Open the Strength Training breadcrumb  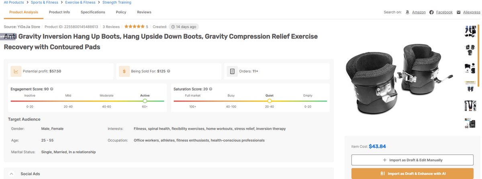click(x=117, y=2)
